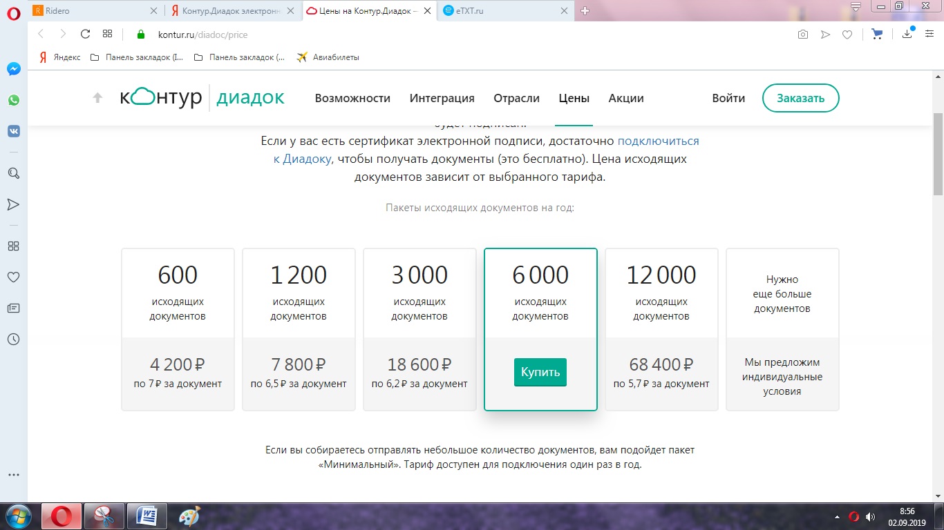Open the personal news flow icon
Screen dimensions: 944x530
13,204
